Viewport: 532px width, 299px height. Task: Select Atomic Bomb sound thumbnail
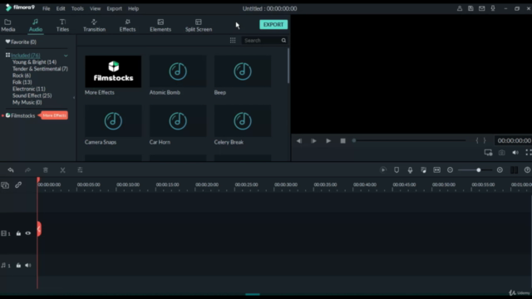[178, 71]
